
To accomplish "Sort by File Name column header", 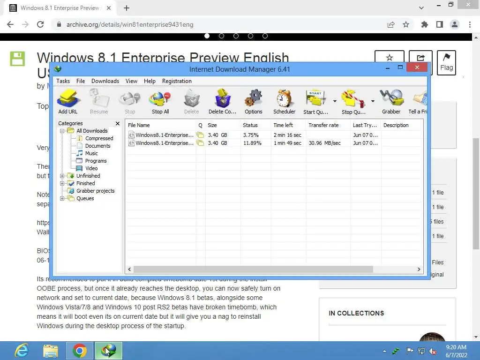I will coord(161,125).
